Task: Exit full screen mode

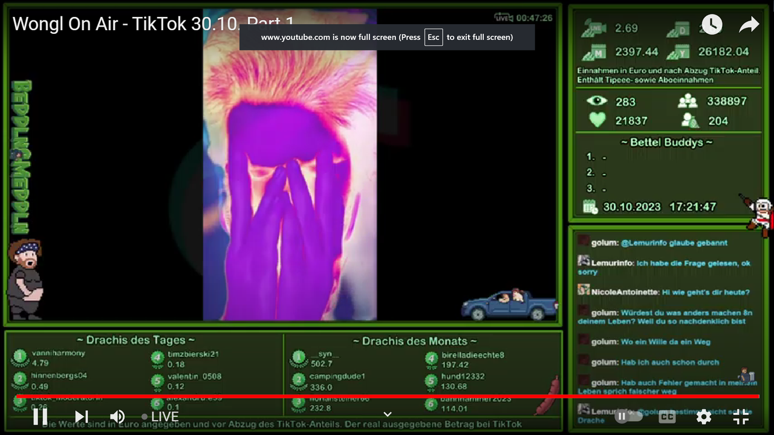Action: (x=741, y=416)
